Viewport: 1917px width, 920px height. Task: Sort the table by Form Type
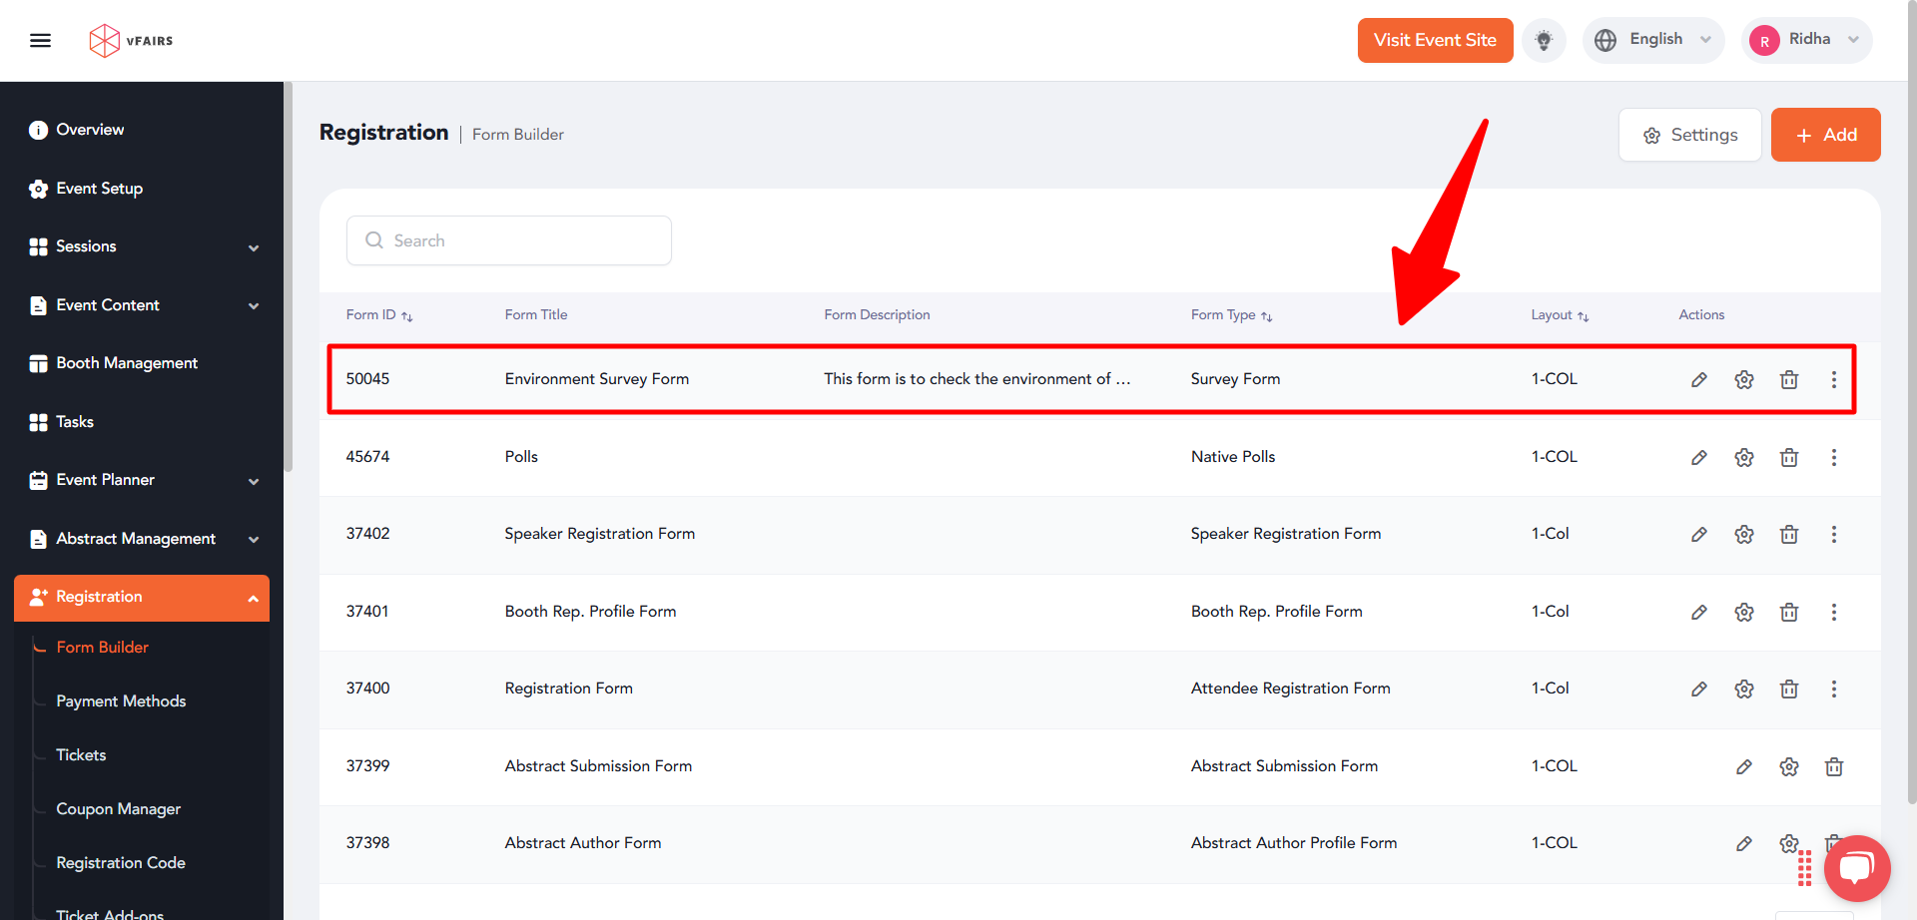tap(1267, 315)
